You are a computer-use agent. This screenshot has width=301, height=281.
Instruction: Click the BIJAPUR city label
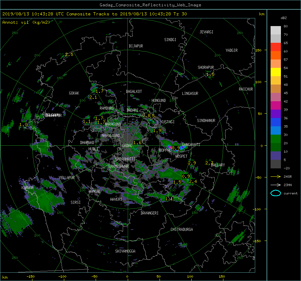coord(136,46)
